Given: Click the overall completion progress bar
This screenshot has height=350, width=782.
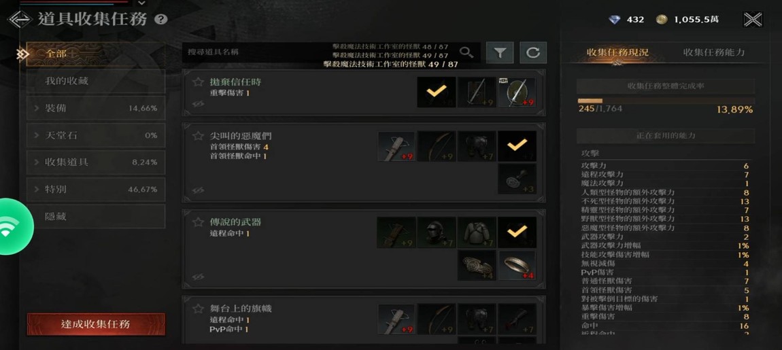Looking at the screenshot, I should click(x=666, y=101).
